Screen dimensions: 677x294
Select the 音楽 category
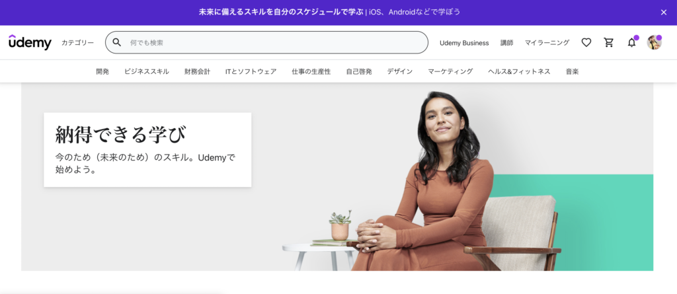pyautogui.click(x=572, y=71)
